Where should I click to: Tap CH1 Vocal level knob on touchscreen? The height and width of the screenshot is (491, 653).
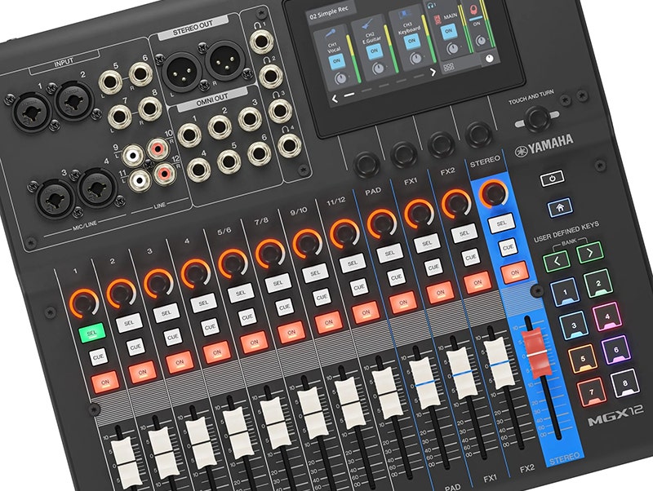[x=340, y=77]
